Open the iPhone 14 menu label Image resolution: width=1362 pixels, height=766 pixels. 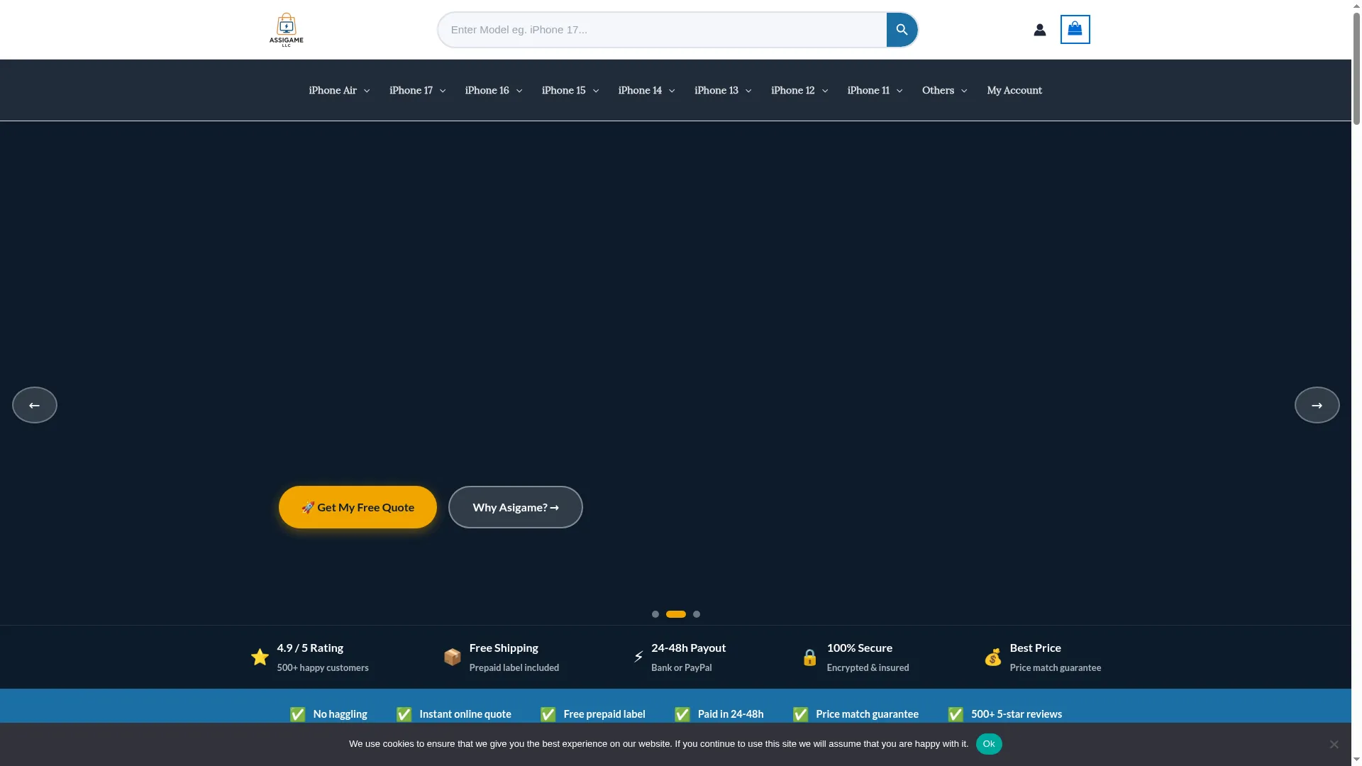click(640, 90)
